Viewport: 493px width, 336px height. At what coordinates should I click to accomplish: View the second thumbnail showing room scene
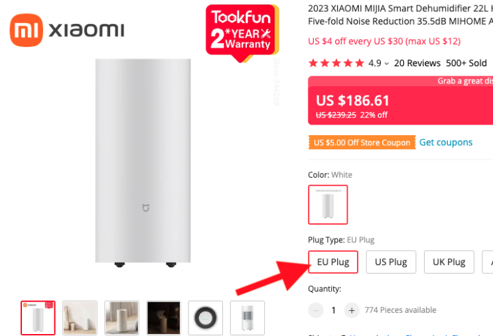(x=80, y=318)
